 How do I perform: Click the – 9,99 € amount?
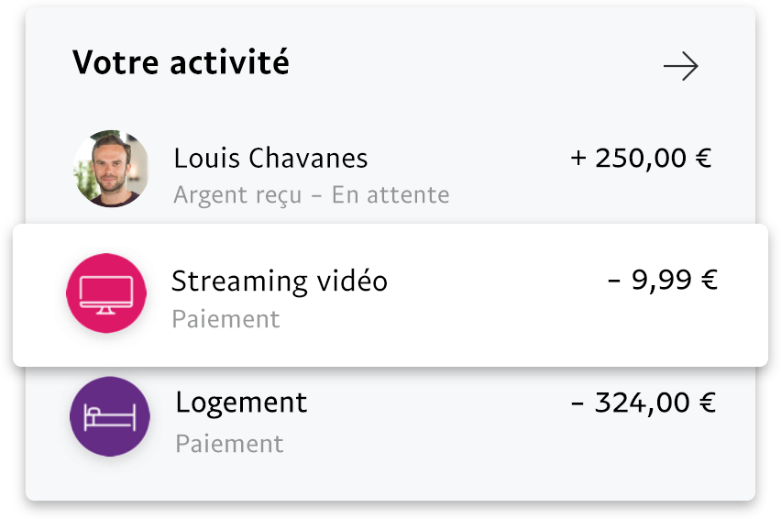[662, 281]
